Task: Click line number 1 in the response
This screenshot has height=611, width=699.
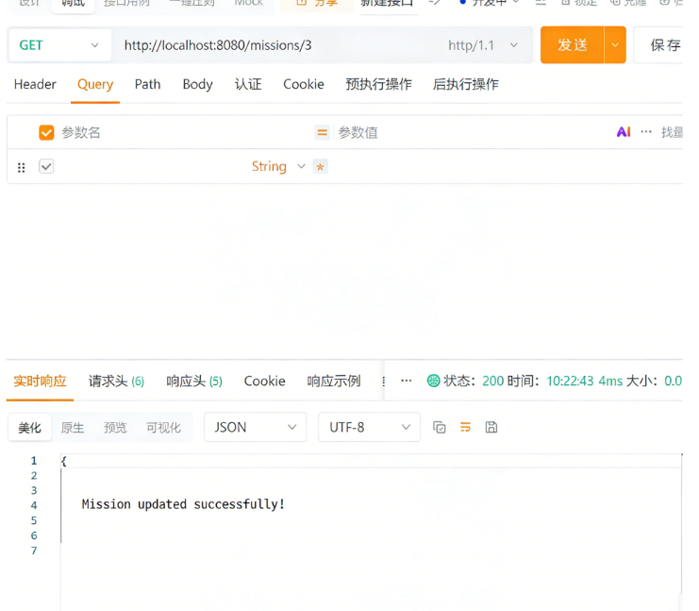Action: click(34, 461)
